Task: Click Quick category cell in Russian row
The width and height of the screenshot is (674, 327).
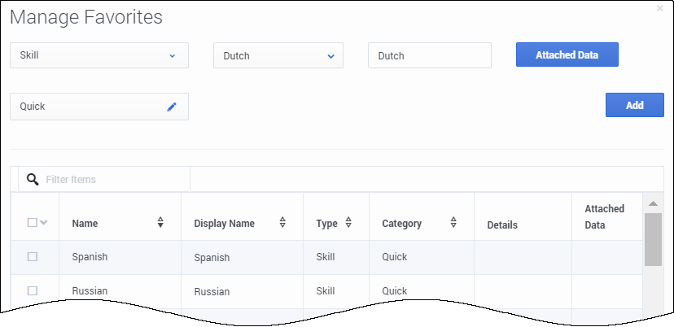Action: [394, 291]
